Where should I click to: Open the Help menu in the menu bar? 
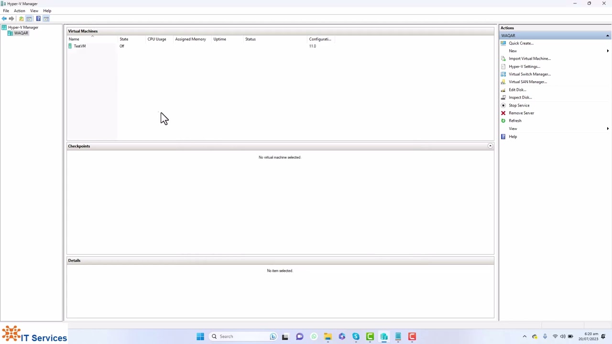[47, 11]
